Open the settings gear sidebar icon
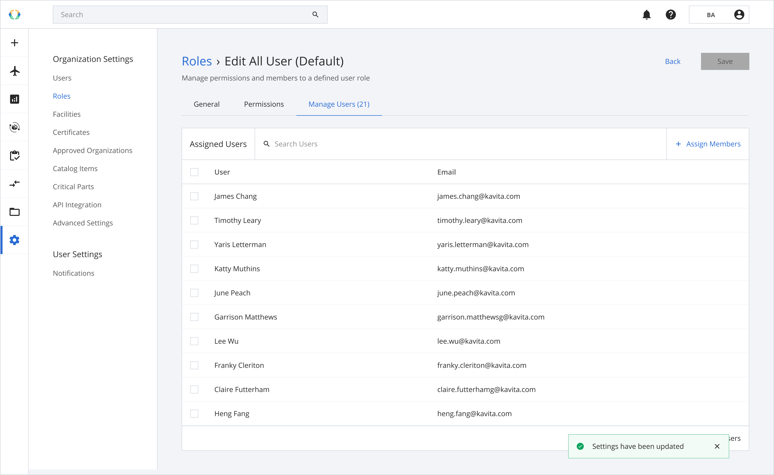Image resolution: width=774 pixels, height=475 pixels. [14, 240]
